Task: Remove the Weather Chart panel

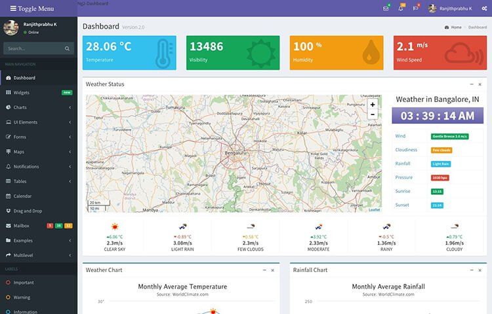Action: tap(273, 270)
